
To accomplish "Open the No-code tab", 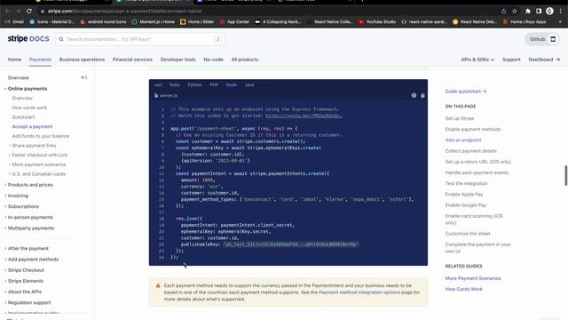I will tap(213, 60).
